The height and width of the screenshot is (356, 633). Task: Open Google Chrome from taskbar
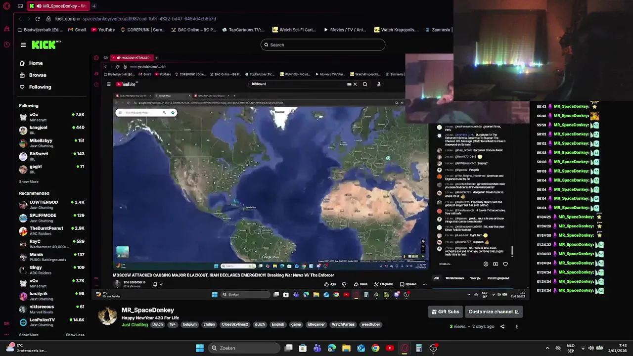point(375,348)
